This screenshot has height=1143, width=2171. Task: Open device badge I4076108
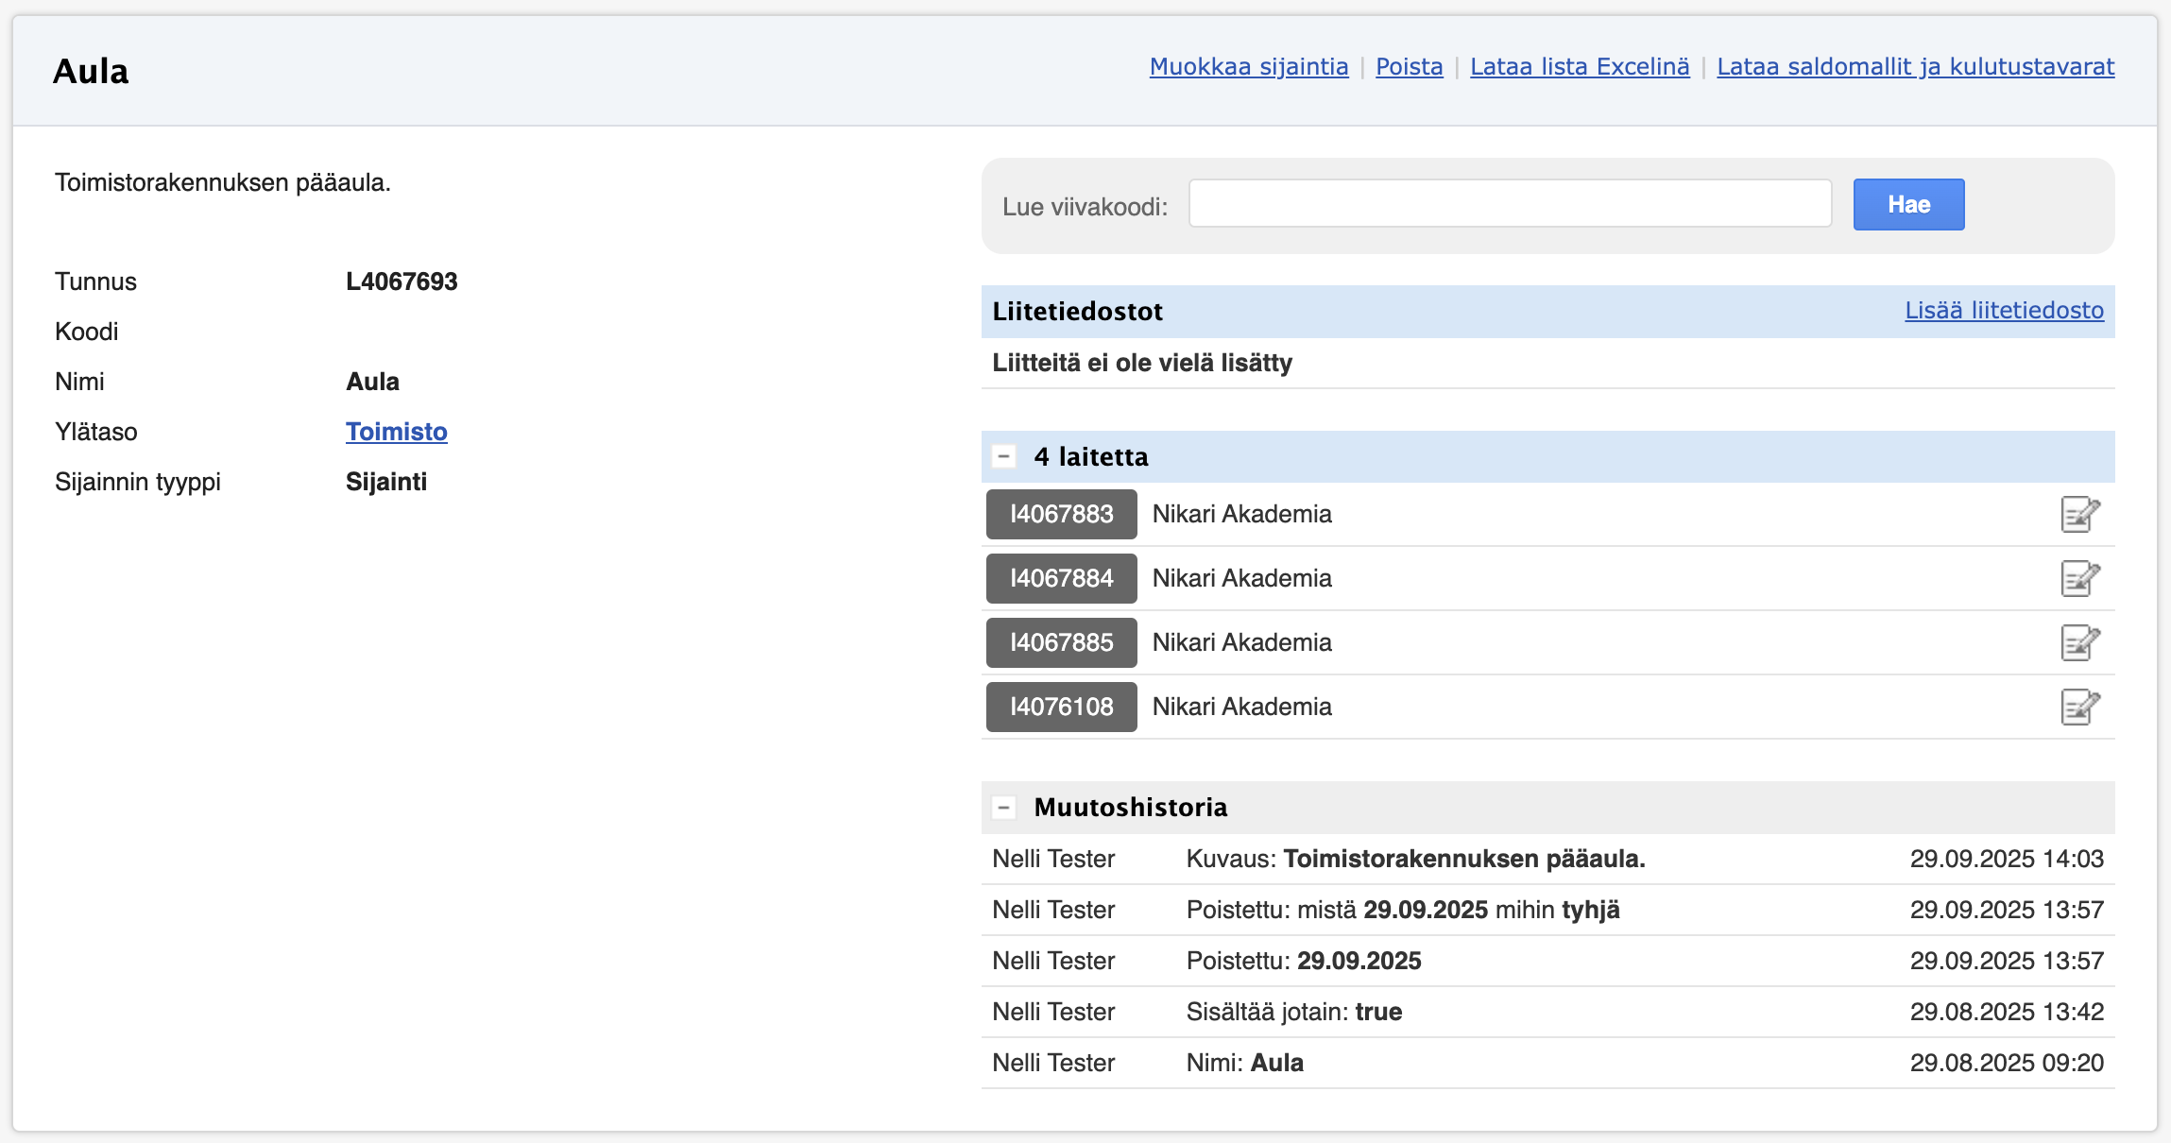tap(1061, 708)
